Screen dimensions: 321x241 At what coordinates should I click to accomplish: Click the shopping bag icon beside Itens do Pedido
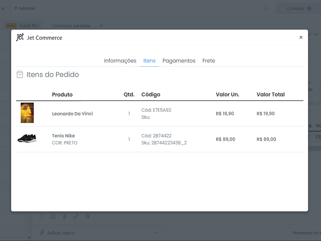tap(20, 74)
